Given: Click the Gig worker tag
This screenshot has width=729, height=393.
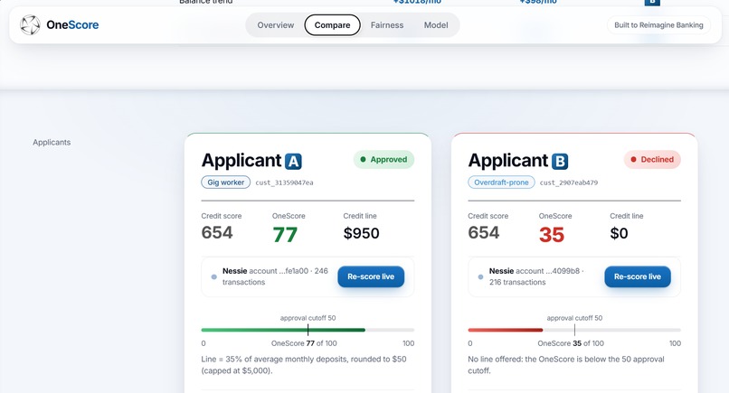Looking at the screenshot, I should coord(225,182).
